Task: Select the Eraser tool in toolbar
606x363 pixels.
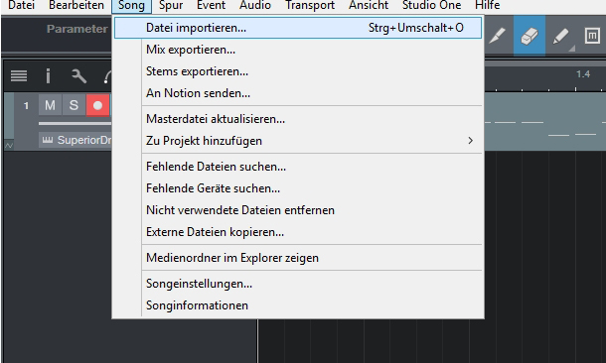Action: 530,37
